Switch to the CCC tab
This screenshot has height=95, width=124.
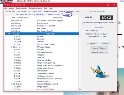[x=78, y=12]
